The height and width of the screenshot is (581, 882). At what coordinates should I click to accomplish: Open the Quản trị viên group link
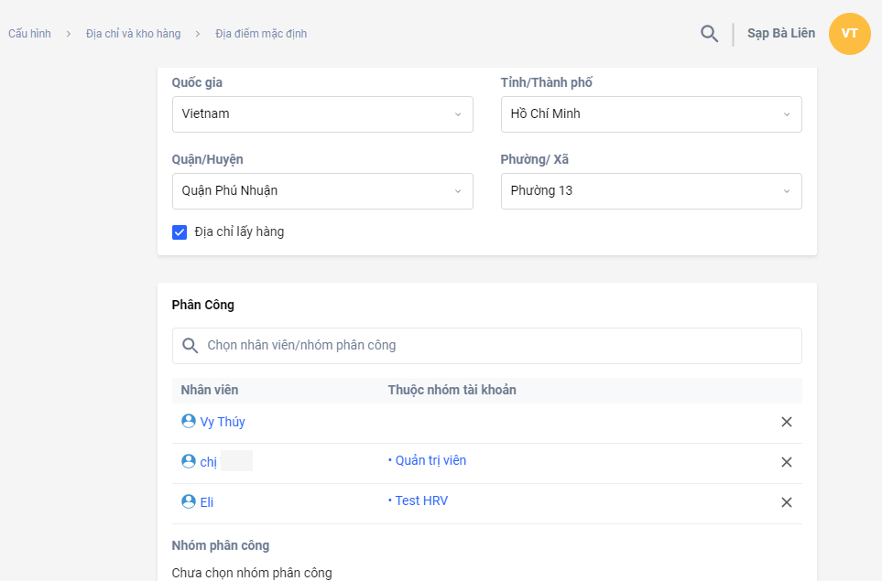pyautogui.click(x=430, y=460)
